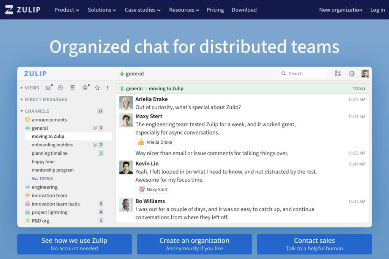This screenshot has height=259, width=389.
Task: Open the inbox view icon
Action: pos(48,88)
